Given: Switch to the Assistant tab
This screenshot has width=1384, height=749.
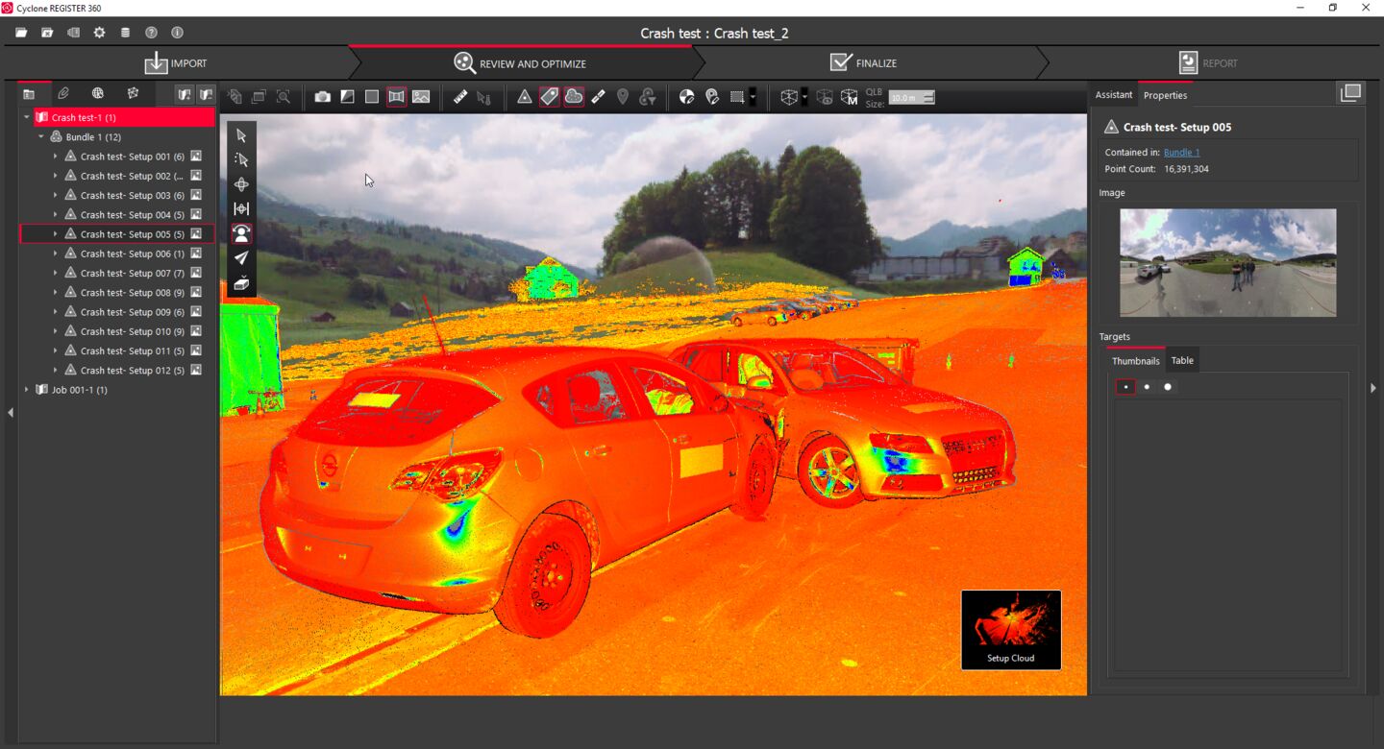Looking at the screenshot, I should [1113, 95].
